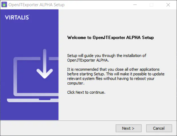Click the word 'computer.' in the paragraph
Viewport: 177px width, 136px height.
click(x=76, y=83)
